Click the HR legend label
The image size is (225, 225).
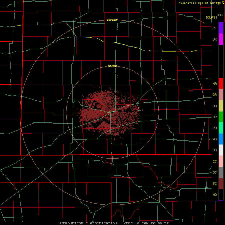click(x=215, y=117)
